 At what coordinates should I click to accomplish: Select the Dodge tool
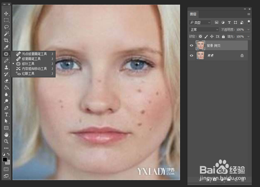(x=6, y=101)
